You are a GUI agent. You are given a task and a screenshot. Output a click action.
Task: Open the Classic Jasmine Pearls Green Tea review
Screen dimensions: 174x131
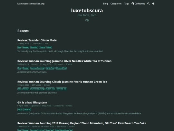coord(62,82)
